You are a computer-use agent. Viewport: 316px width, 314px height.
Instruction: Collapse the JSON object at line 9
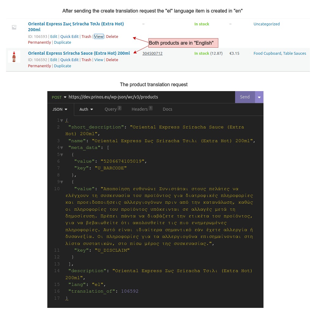point(62,182)
